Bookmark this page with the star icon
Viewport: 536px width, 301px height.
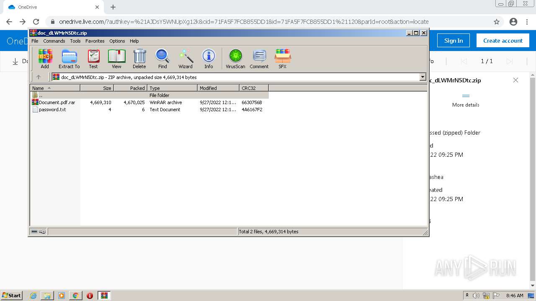(x=497, y=22)
